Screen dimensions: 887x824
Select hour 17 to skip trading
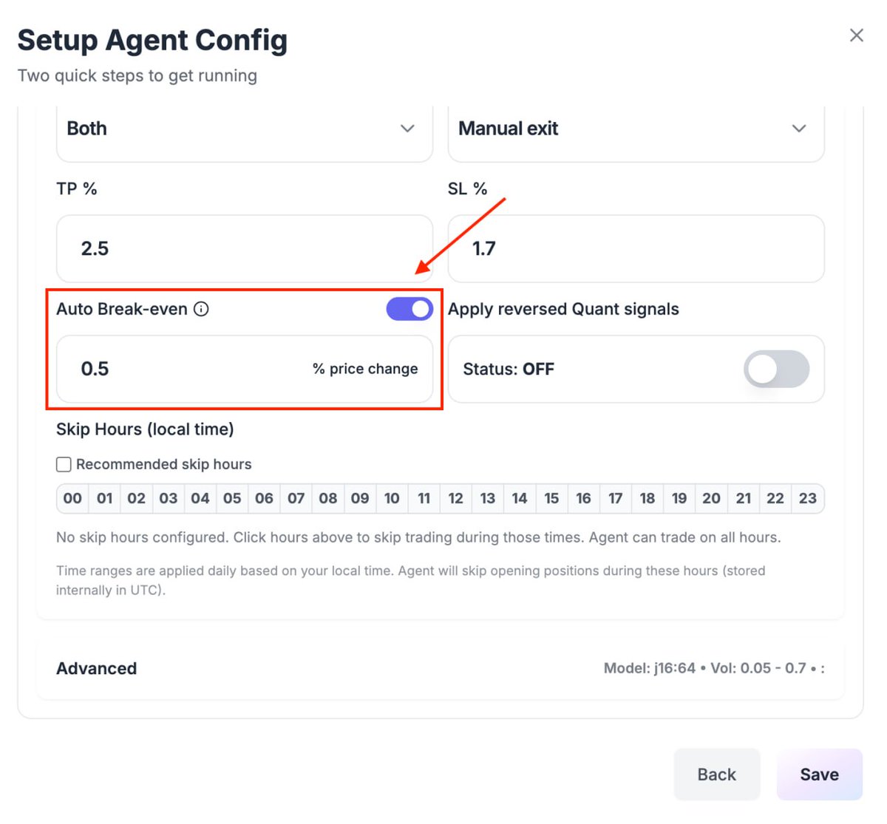[615, 498]
